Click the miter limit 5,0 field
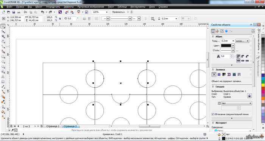This screenshot has height=141, width=265. tap(225, 56)
